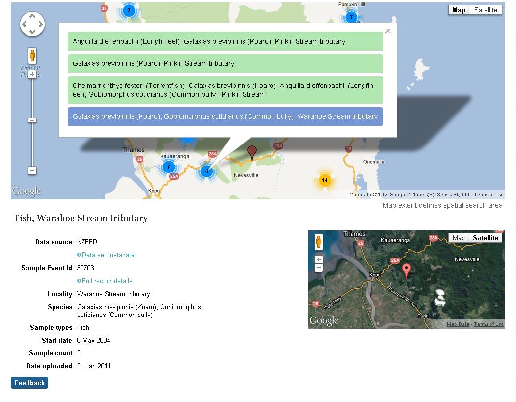Select the Torrentfish Kirikiri Stream result

coord(225,90)
